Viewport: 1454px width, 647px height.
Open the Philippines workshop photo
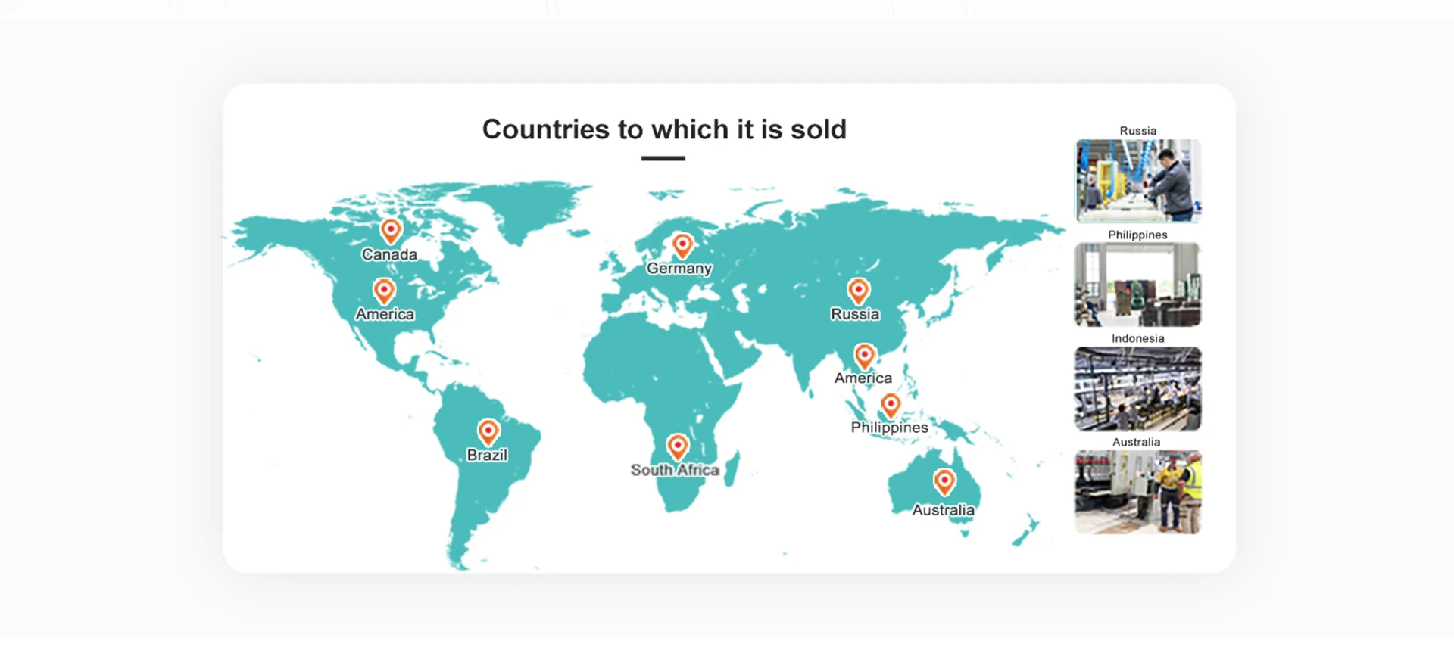[x=1137, y=285]
